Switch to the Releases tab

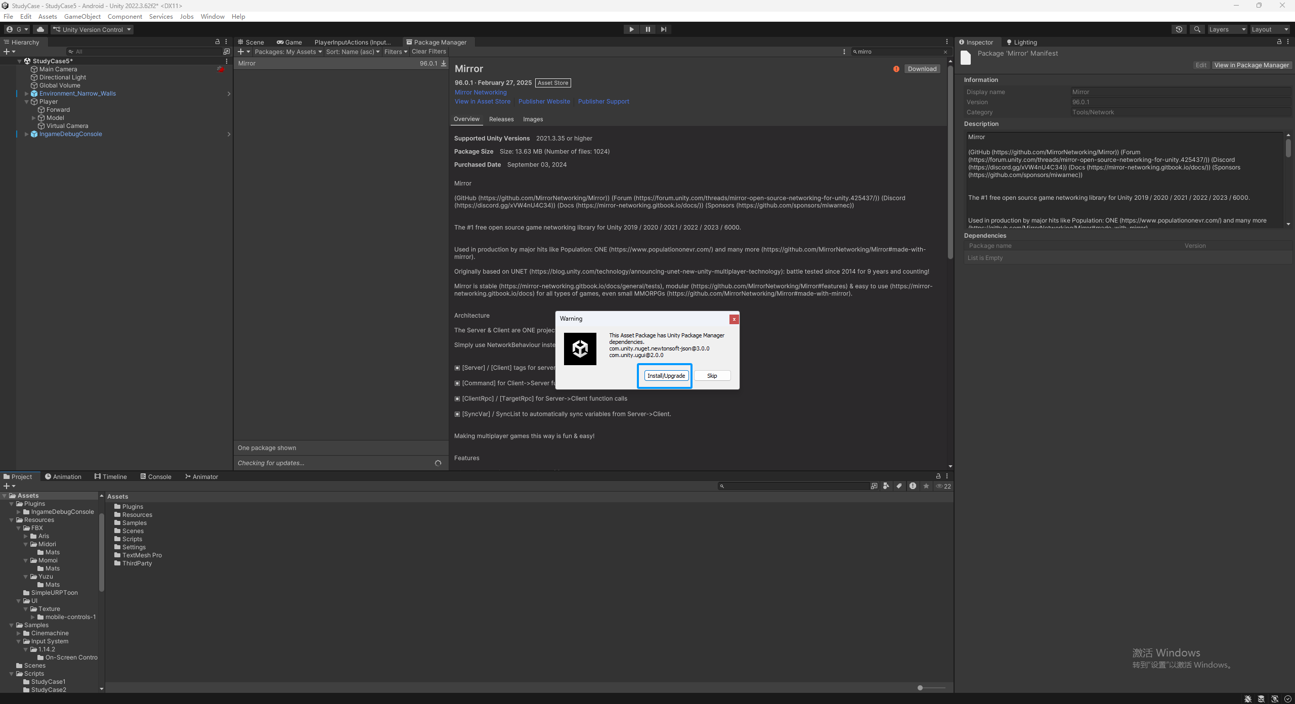pos(501,119)
